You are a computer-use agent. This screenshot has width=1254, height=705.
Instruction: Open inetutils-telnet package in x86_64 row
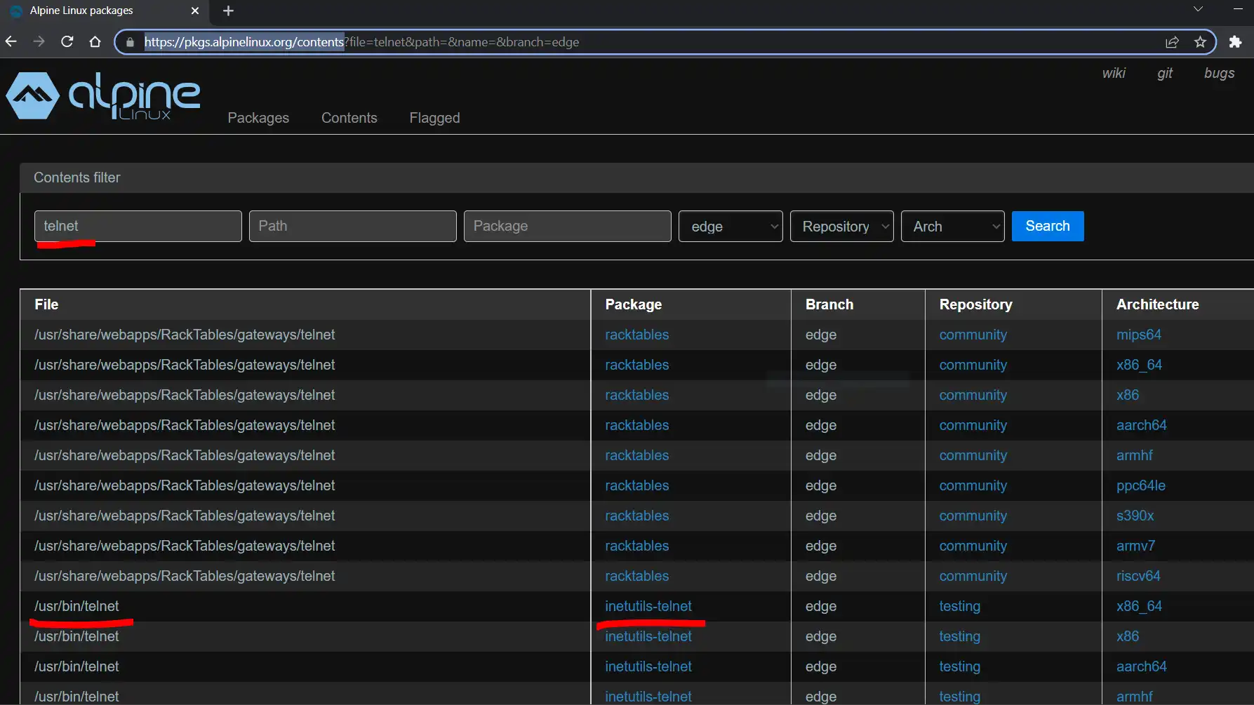click(648, 606)
